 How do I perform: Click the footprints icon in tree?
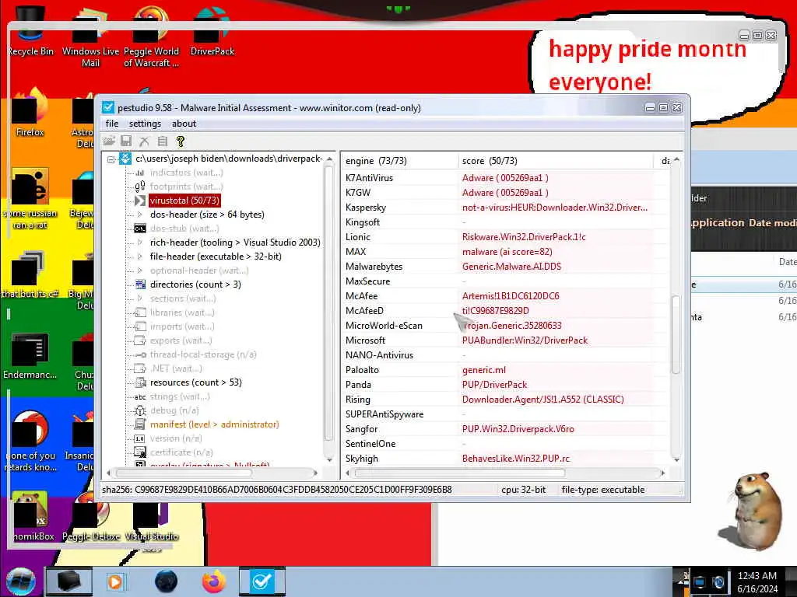point(140,187)
